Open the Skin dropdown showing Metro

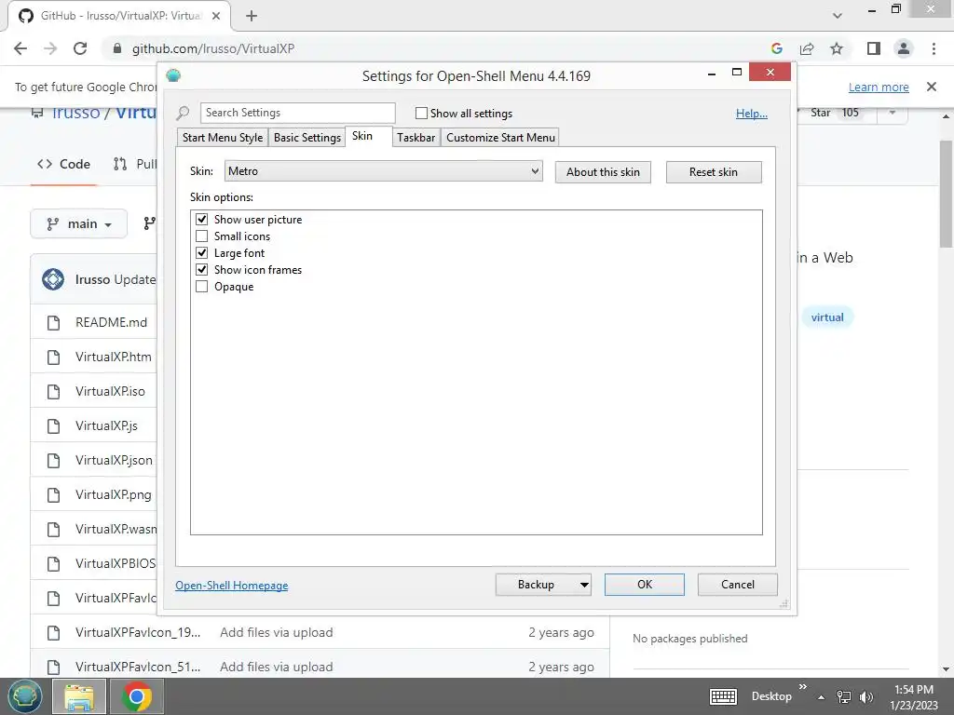(383, 171)
